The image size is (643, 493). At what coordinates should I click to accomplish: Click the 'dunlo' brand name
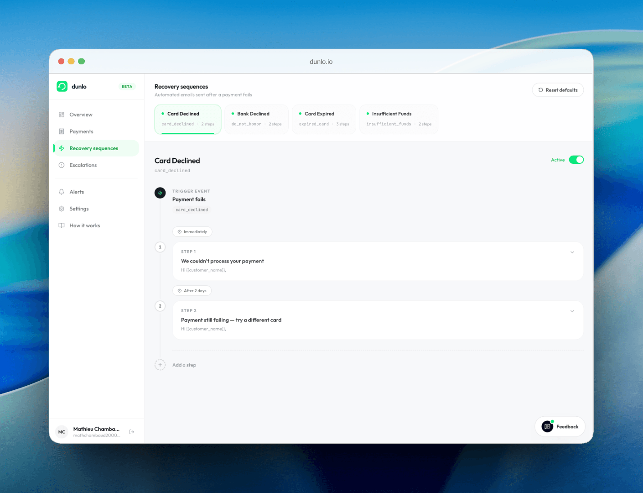click(x=79, y=86)
